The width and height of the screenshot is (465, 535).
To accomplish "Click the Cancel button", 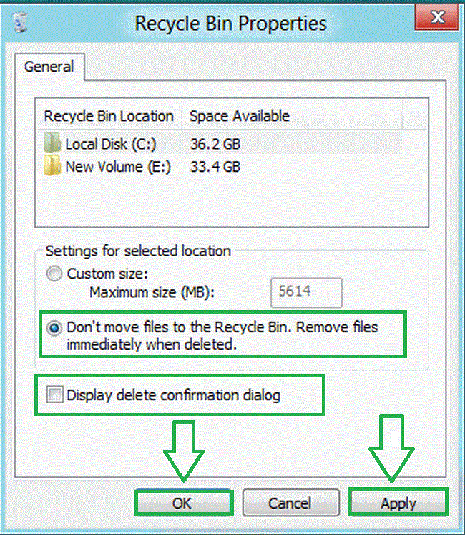I will (x=290, y=503).
